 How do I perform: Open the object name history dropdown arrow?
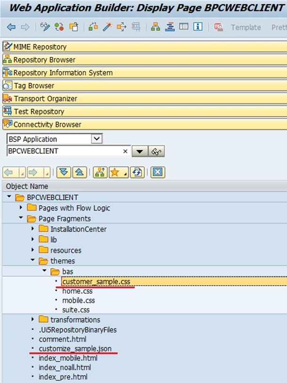tap(139, 152)
